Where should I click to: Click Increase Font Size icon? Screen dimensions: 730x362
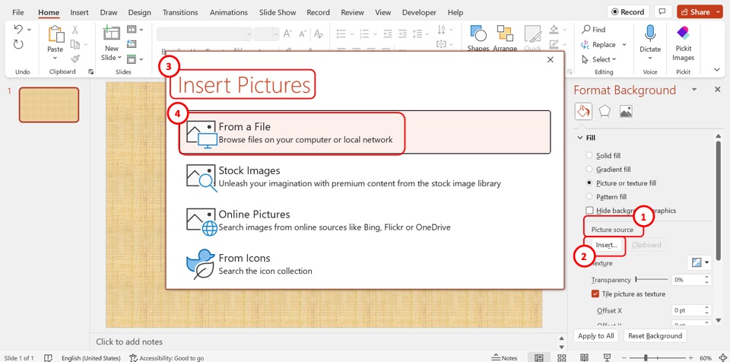pyautogui.click(x=287, y=33)
